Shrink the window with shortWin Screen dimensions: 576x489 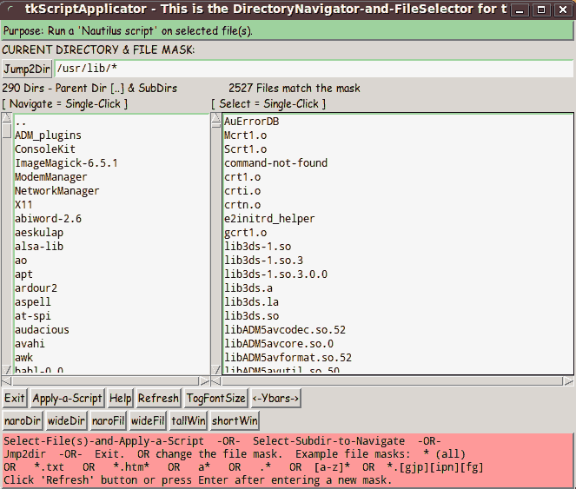[x=235, y=421]
